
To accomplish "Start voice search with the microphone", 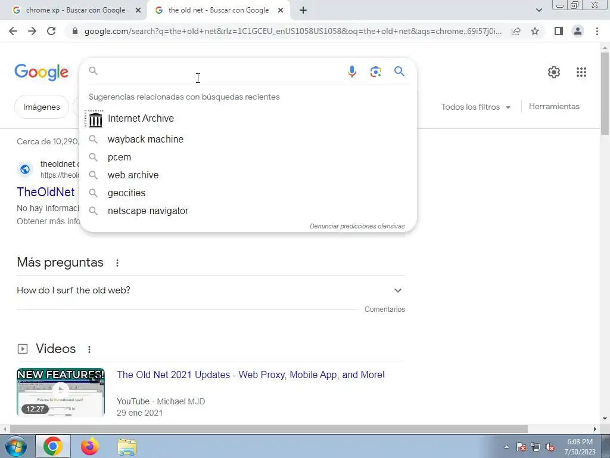I will tap(351, 72).
